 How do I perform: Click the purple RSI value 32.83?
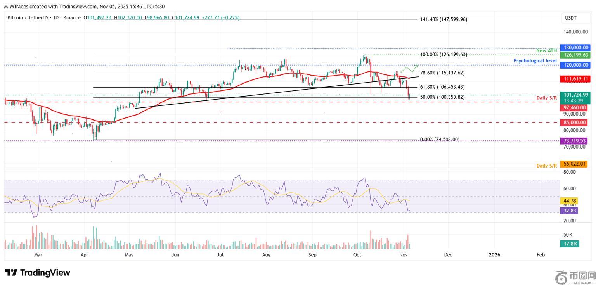pyautogui.click(x=569, y=211)
